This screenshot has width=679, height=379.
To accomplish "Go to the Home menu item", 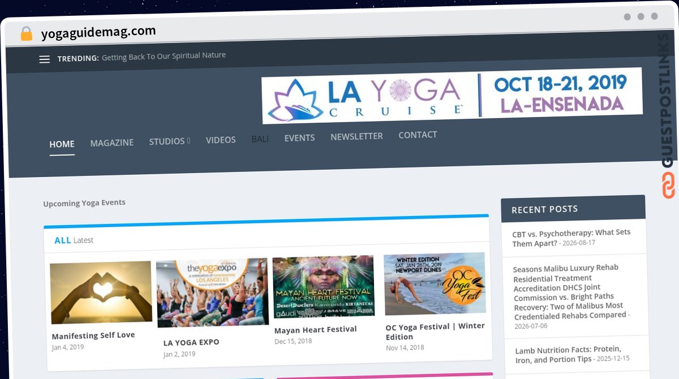I will click(x=62, y=144).
